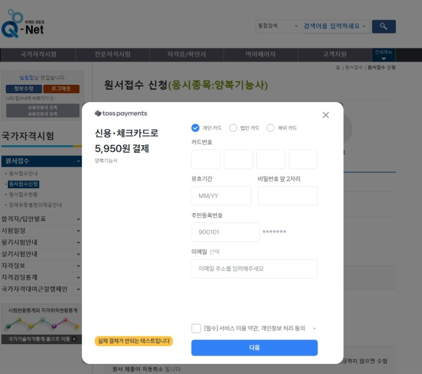This screenshot has width=422, height=374.
Task: Focus the 비밀번호 앞 2자리 field
Action: [x=288, y=196]
